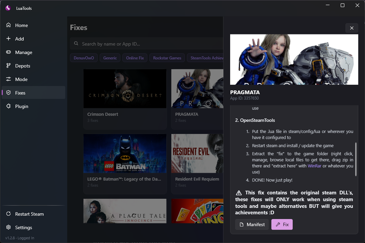Click the 'Crimson Desert' title text
Image resolution: width=365 pixels, height=243 pixels.
(103, 114)
